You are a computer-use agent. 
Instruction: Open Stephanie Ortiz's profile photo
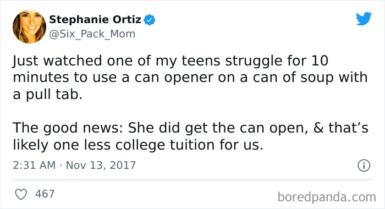[x=29, y=27]
